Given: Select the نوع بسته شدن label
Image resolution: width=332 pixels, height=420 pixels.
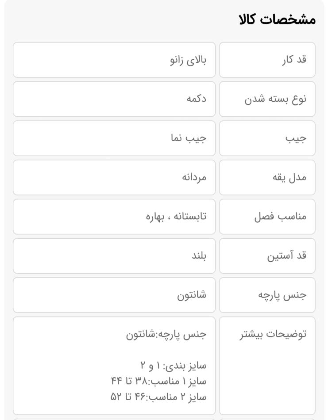Looking at the screenshot, I should tap(275, 99).
